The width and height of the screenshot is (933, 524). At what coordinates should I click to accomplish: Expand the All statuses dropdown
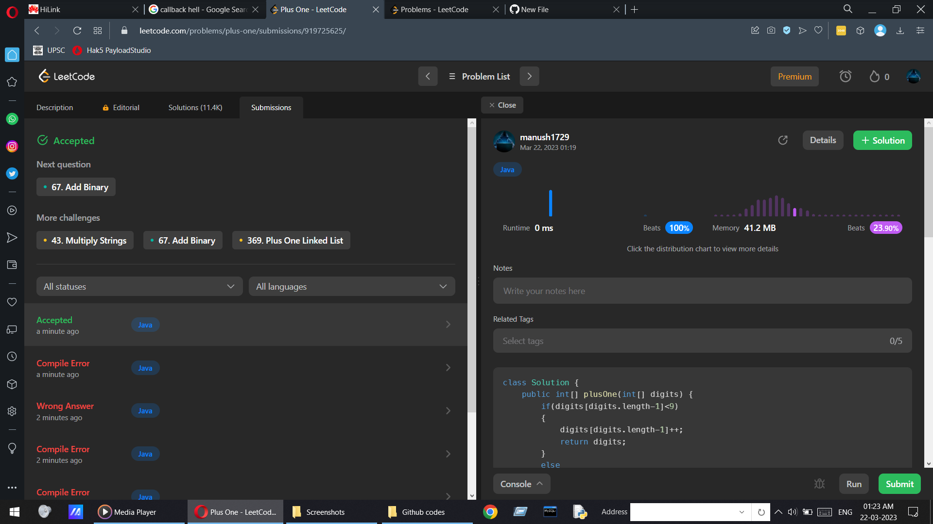[139, 286]
